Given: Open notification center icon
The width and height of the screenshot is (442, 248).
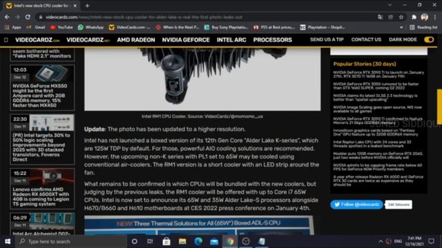Looking at the screenshot, I should 431,241.
